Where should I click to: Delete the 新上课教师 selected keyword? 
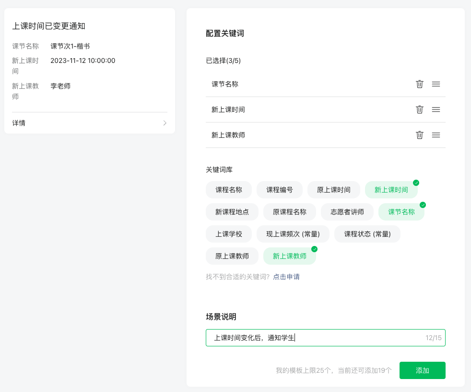[x=419, y=135]
